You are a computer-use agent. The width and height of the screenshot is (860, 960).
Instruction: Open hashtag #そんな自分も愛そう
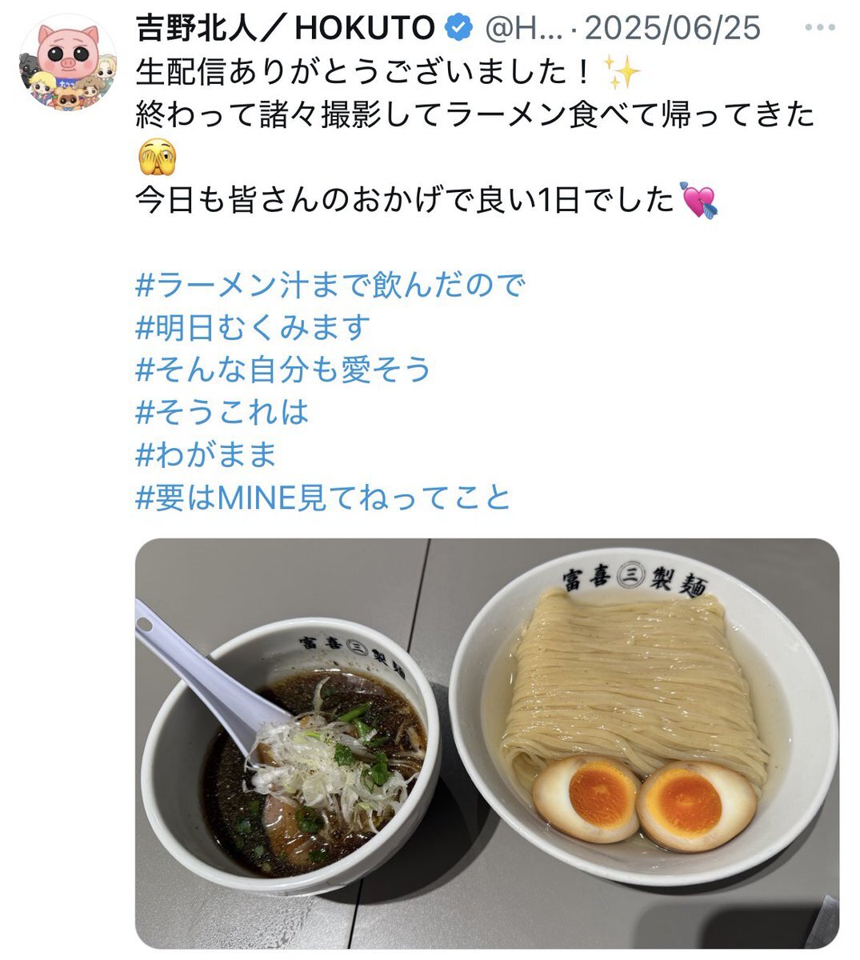pos(284,370)
